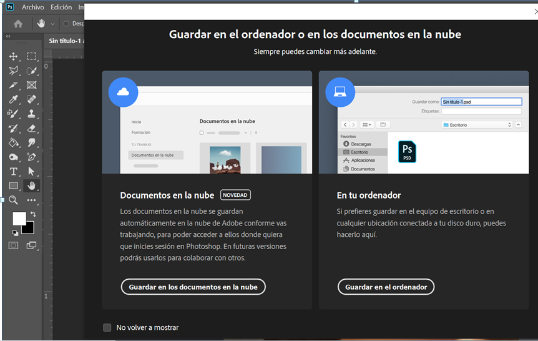
Task: Select the Frame tool
Action: tap(32, 85)
